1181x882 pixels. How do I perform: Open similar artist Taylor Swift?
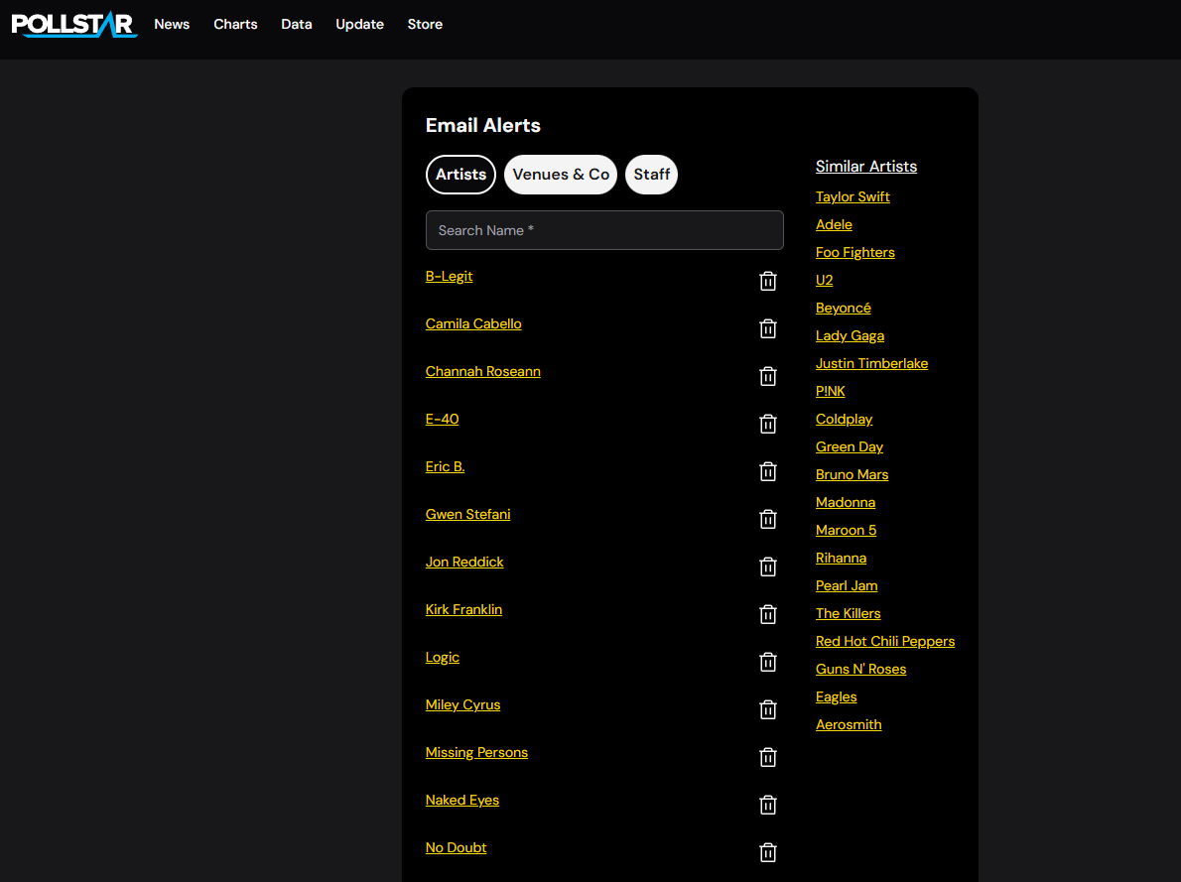853,196
